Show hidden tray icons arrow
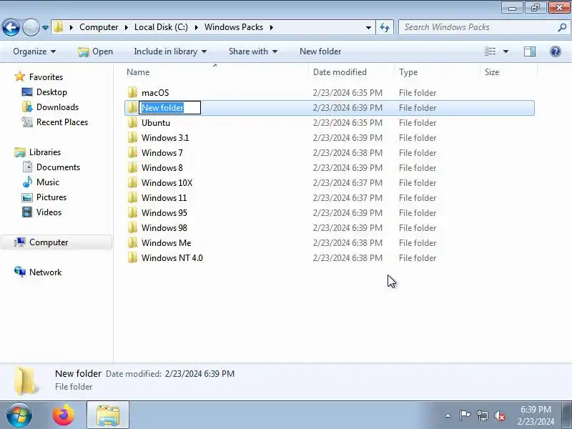572x429 pixels. tap(448, 415)
